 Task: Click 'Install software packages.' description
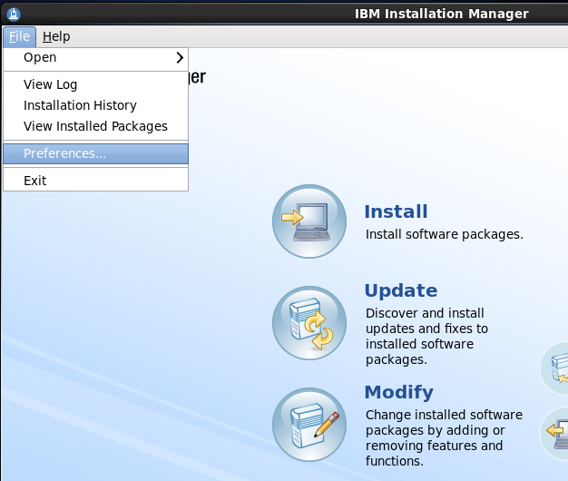point(445,234)
